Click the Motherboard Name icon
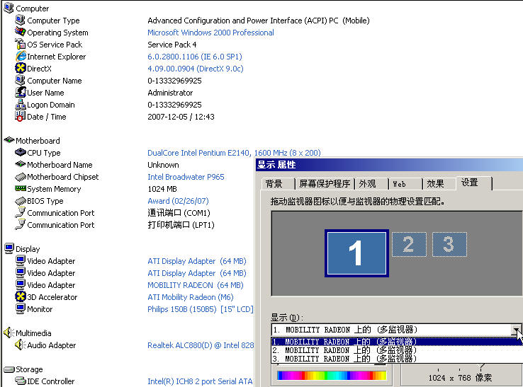This screenshot has width=523, height=387. [21, 164]
